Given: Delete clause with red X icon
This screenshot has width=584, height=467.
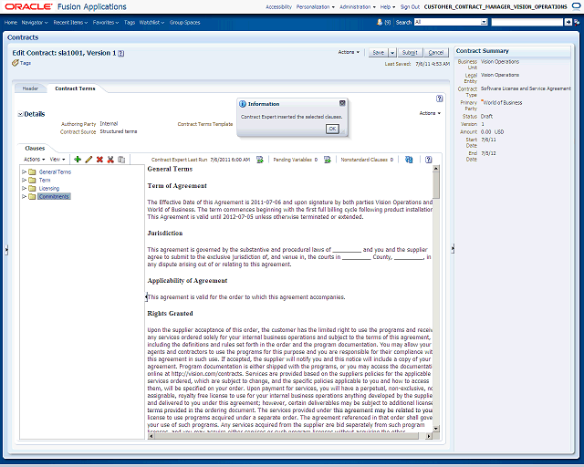Looking at the screenshot, I should 99,160.
